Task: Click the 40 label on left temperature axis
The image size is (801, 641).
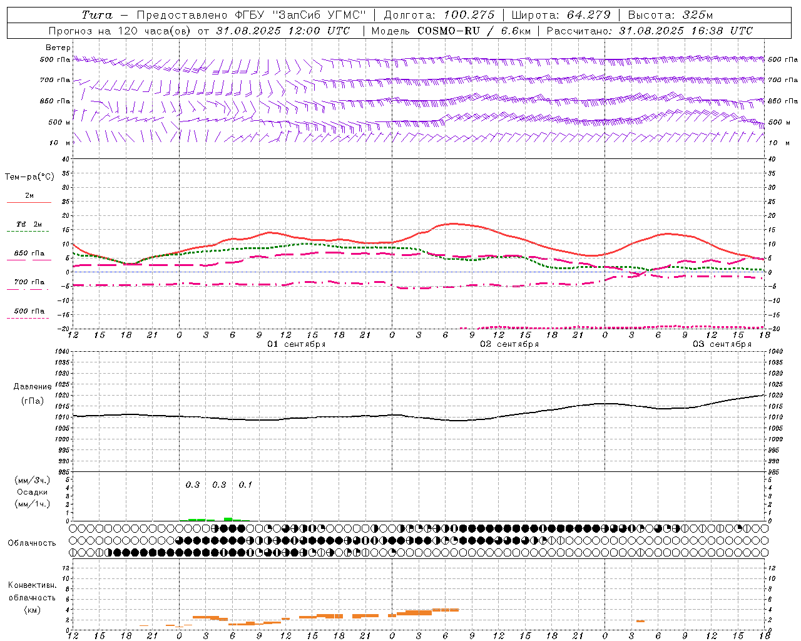Action: pyautogui.click(x=65, y=159)
